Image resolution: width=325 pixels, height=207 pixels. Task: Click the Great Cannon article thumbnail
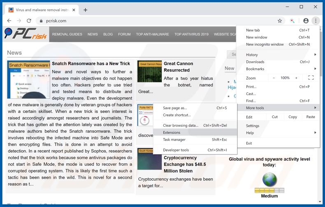(149, 72)
